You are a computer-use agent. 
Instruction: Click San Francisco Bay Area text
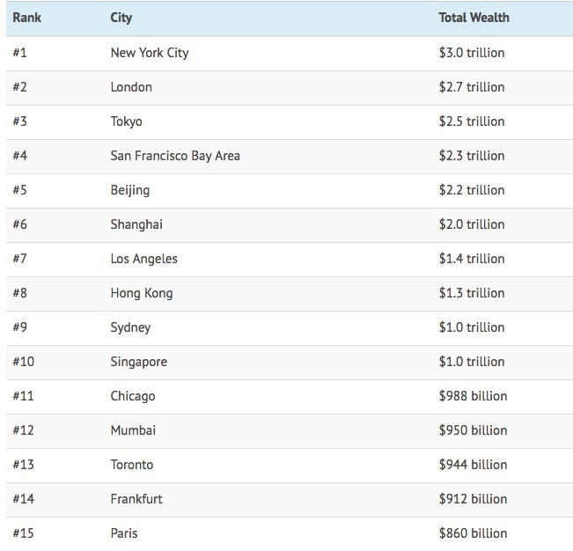[x=175, y=156]
